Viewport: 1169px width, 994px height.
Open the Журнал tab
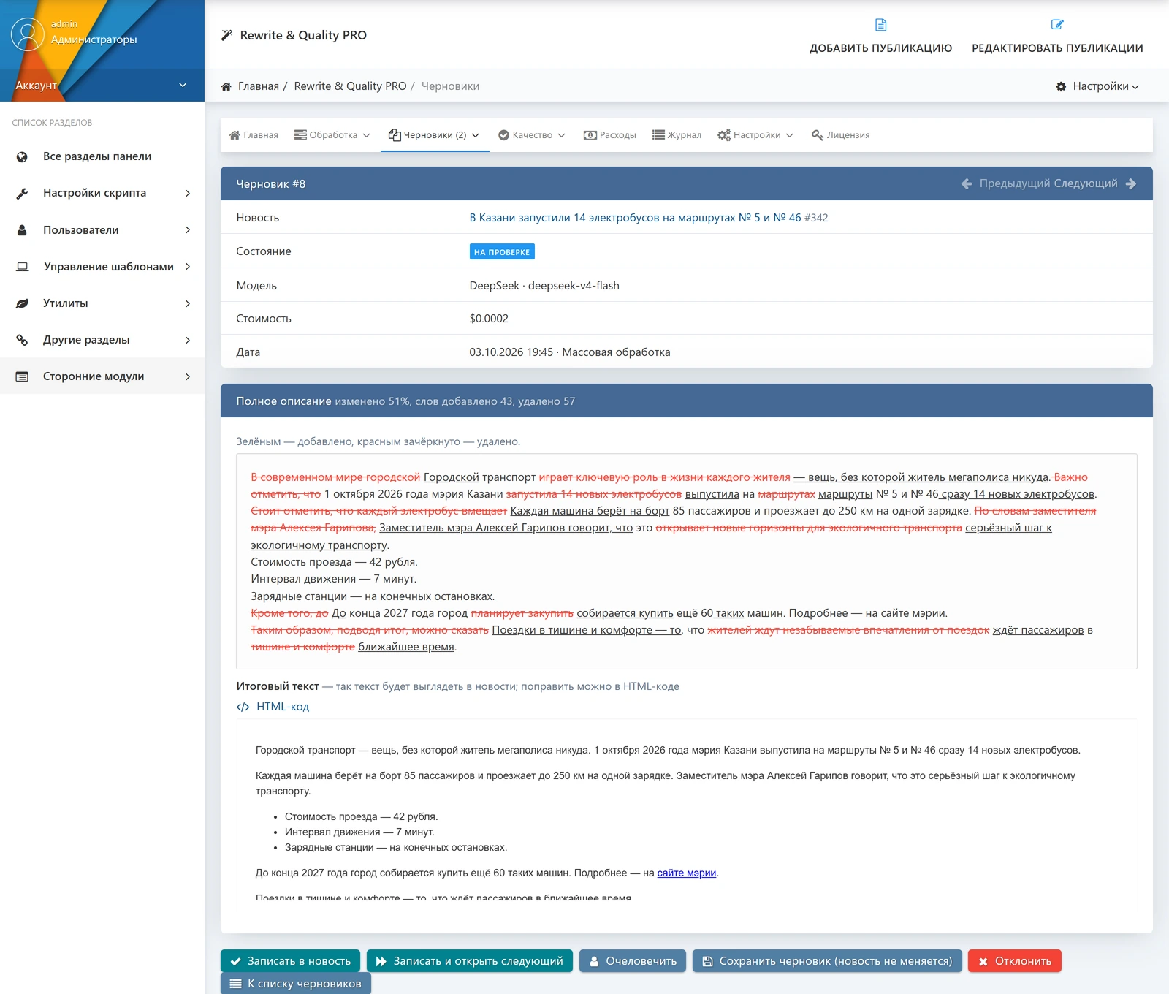[x=677, y=135]
